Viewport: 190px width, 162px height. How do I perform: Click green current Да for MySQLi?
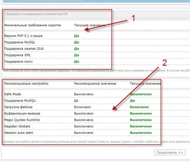[132, 101]
